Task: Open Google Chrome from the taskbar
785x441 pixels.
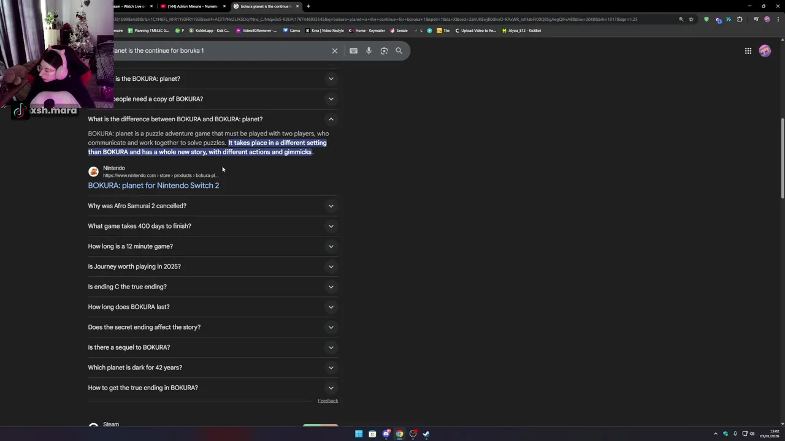Action: tap(399, 434)
